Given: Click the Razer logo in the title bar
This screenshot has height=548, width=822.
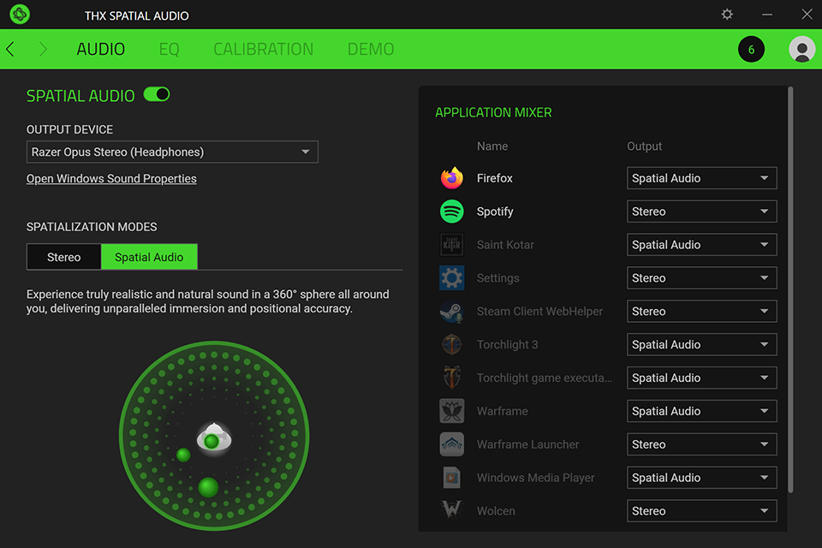Looking at the screenshot, I should (20, 15).
